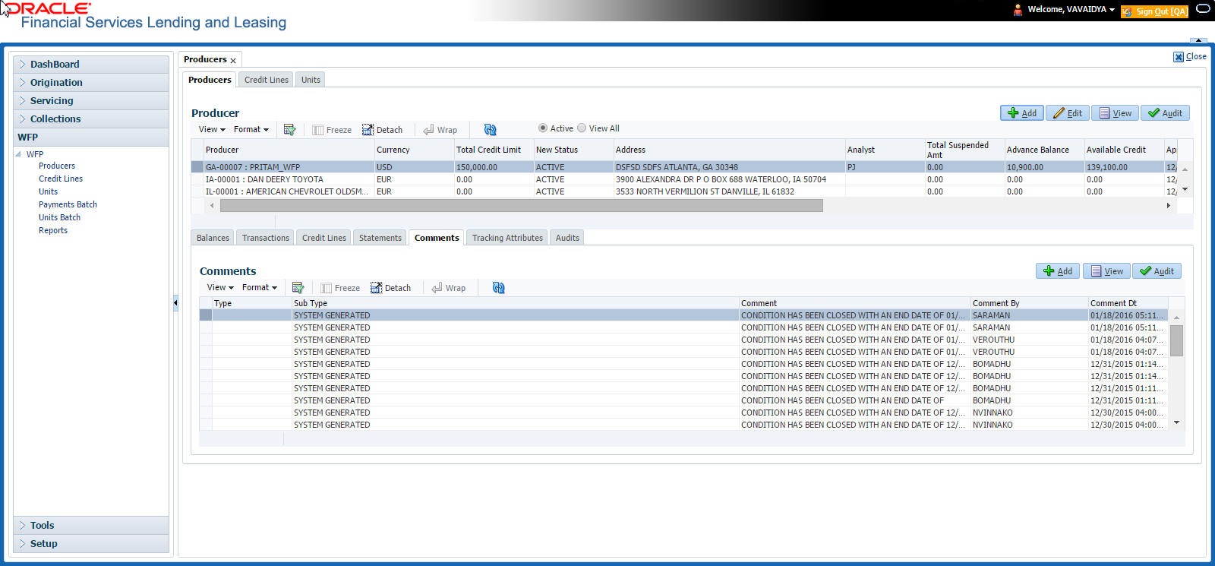Open the Transactions sub-tab
Image resolution: width=1215 pixels, height=566 pixels.
click(x=266, y=238)
